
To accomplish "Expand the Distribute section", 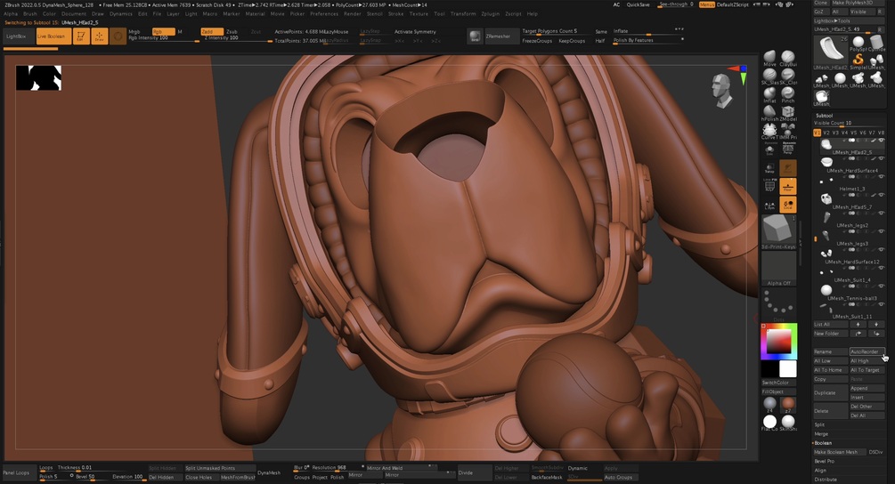I will tap(826, 480).
